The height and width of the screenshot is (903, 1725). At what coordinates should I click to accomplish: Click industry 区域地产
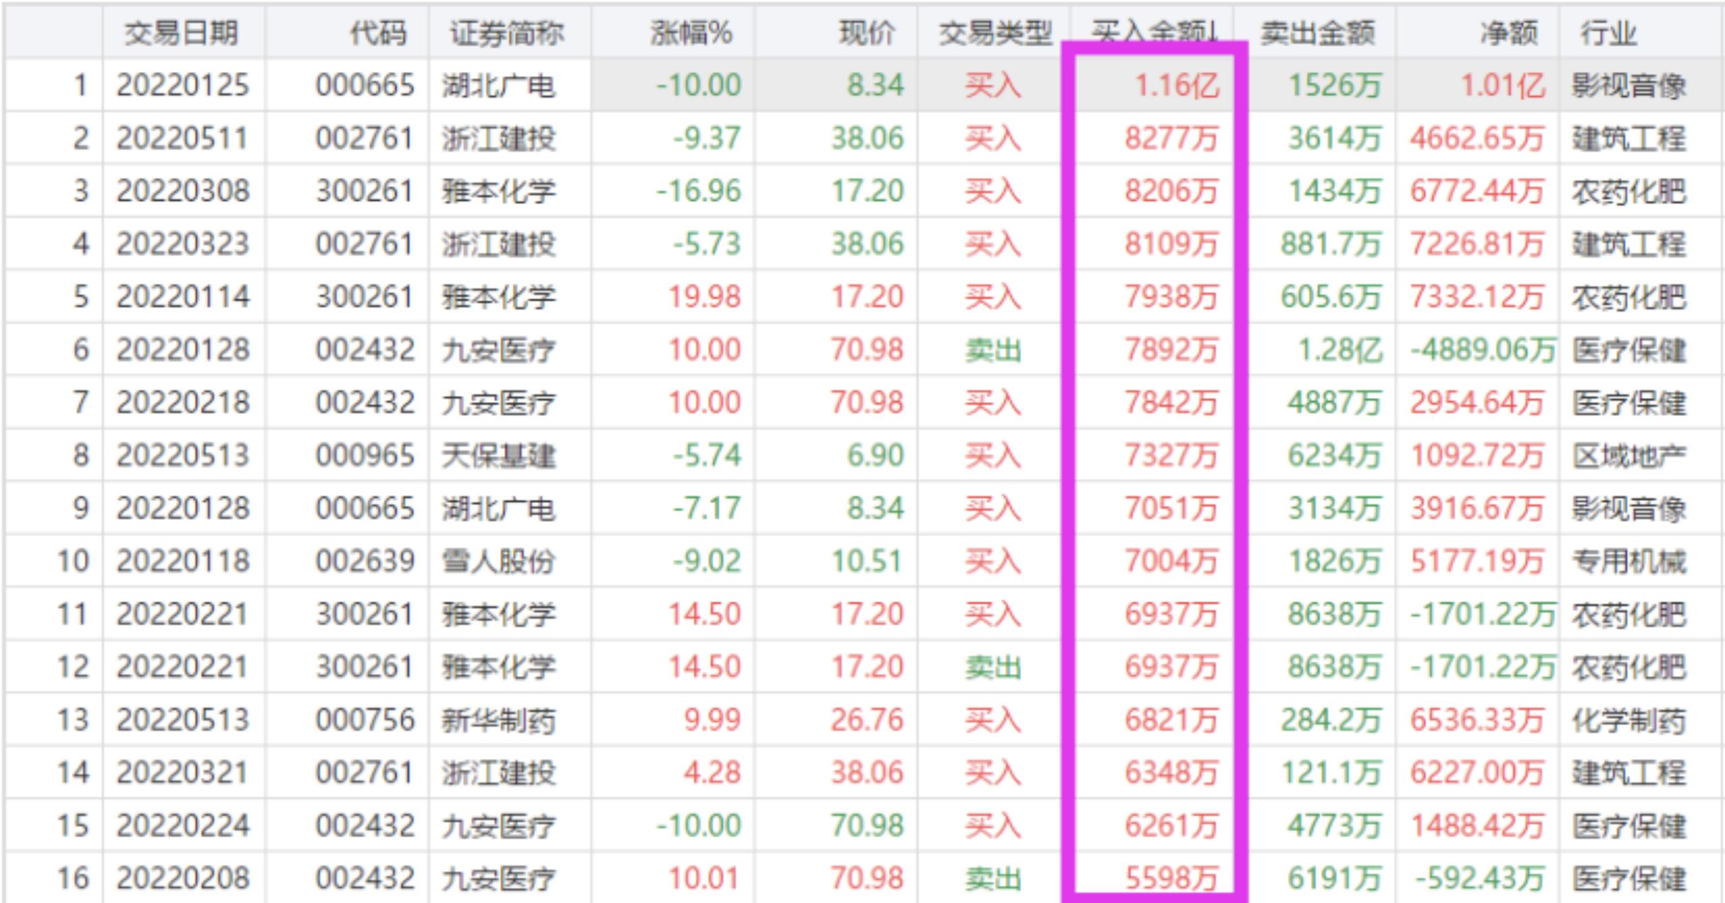(x=1629, y=455)
